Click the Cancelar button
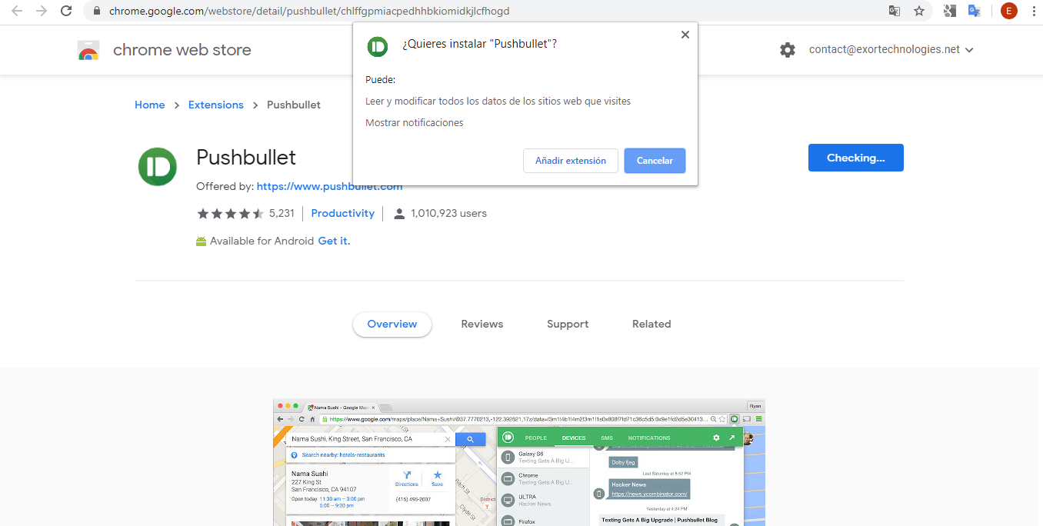The image size is (1043, 526). click(655, 161)
